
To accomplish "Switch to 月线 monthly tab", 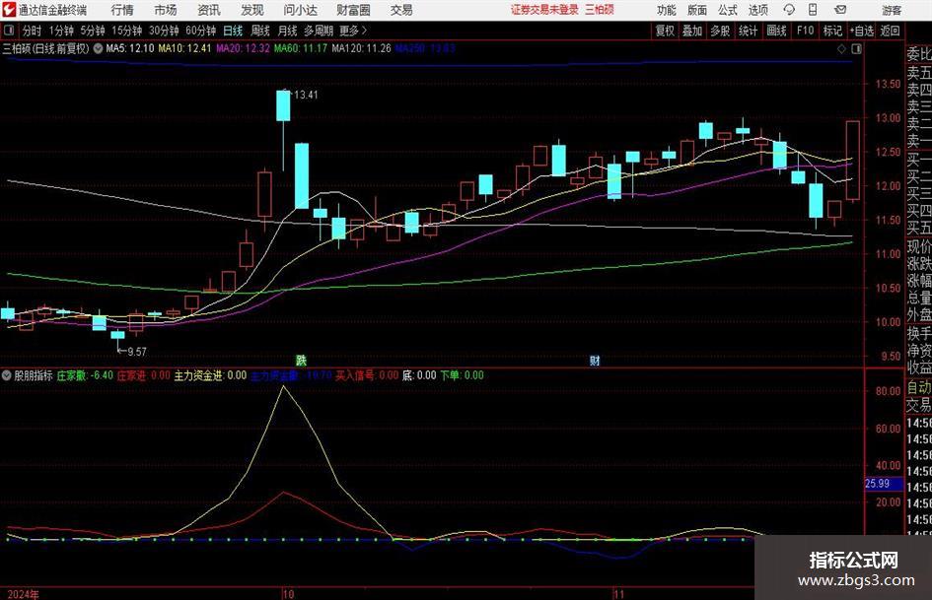I will (287, 31).
